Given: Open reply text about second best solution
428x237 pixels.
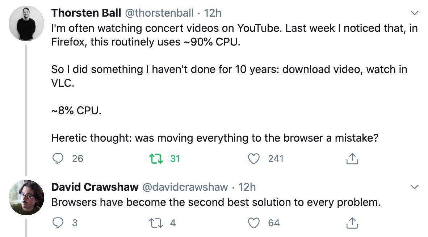Looking at the screenshot, I should 216,202.
